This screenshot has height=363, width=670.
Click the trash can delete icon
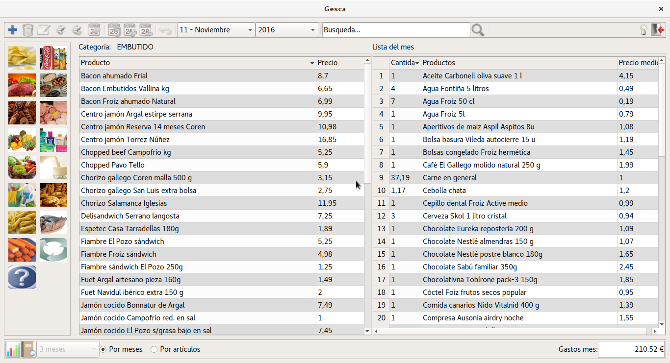click(x=28, y=30)
